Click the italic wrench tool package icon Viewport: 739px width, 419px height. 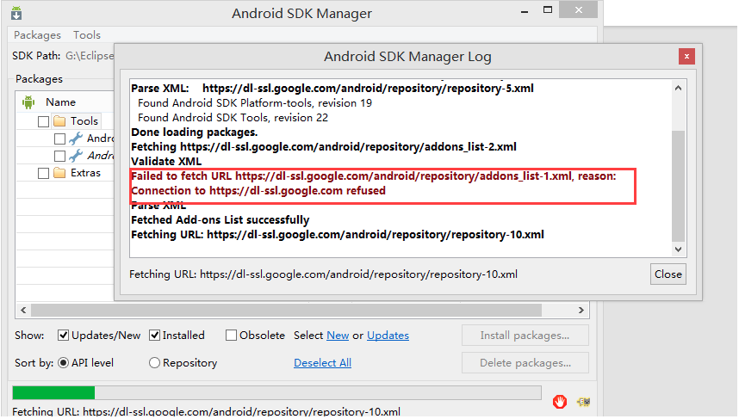pos(76,156)
